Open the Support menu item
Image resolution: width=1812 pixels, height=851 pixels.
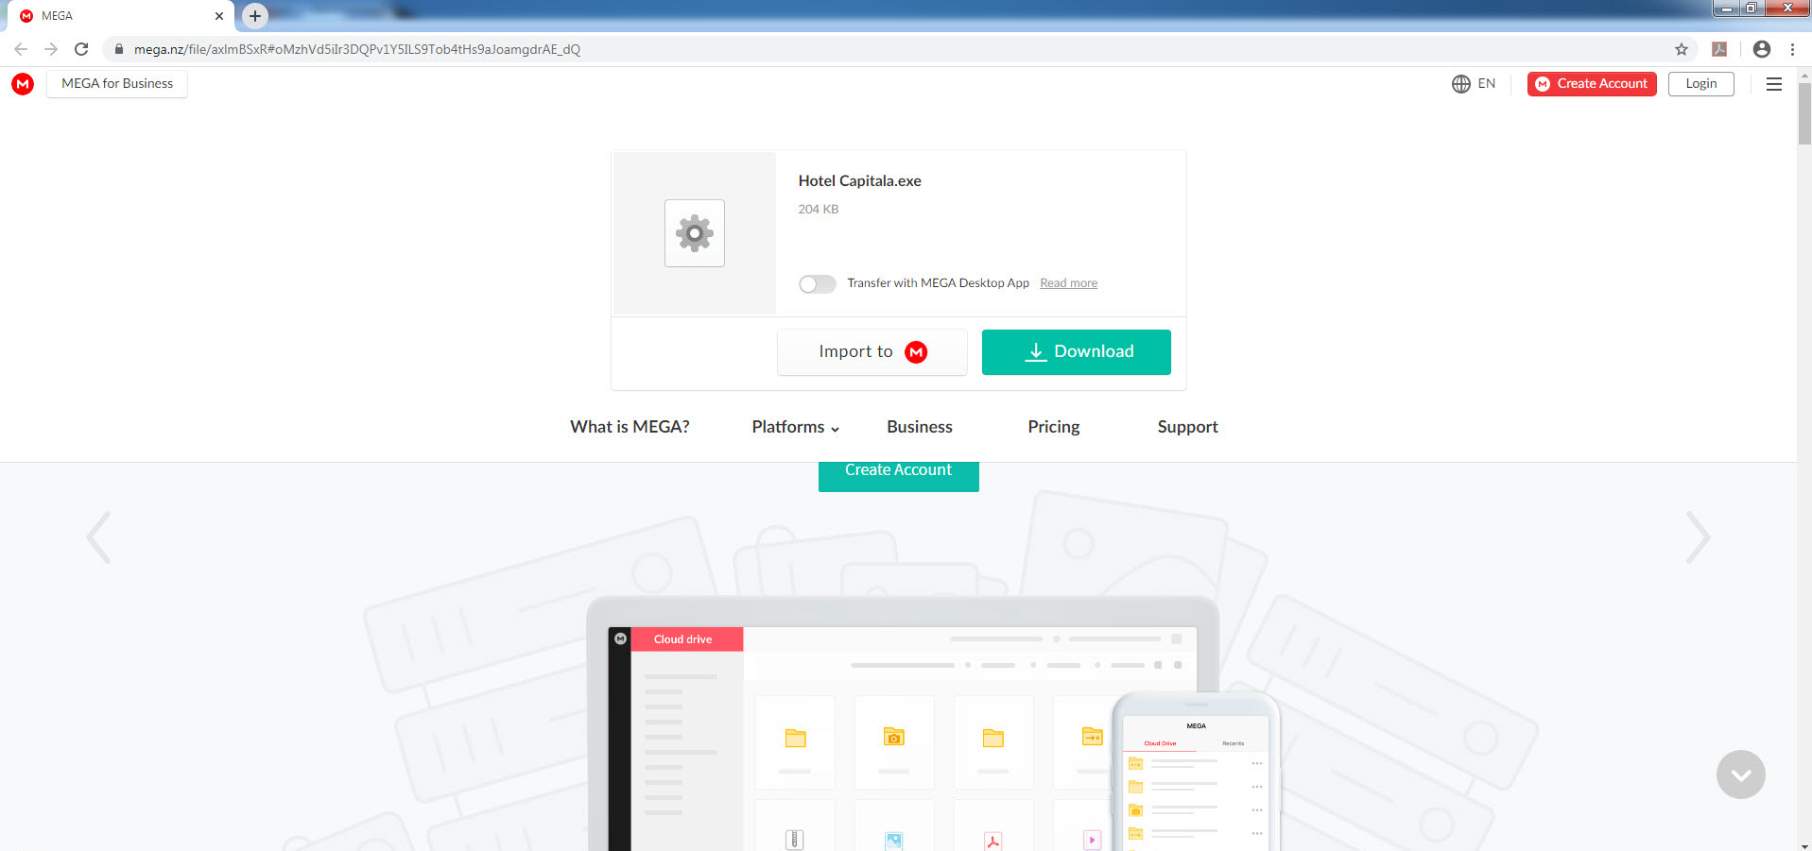(x=1188, y=427)
